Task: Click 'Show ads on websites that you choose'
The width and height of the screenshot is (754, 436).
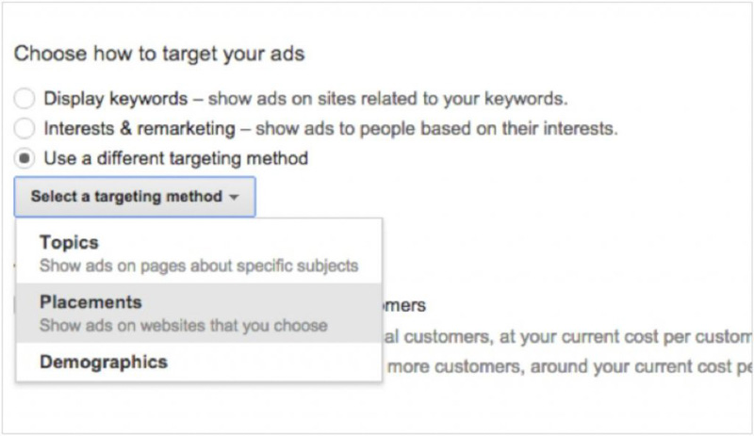Action: point(184,326)
